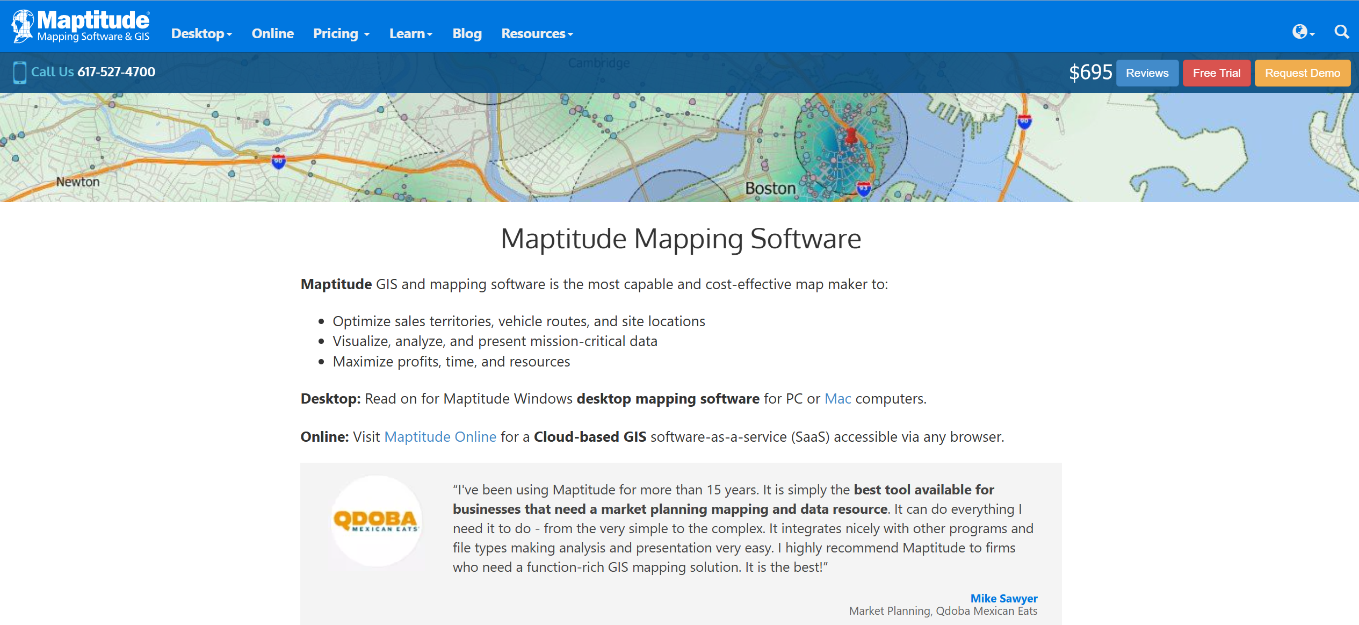Click the Qdoba Mexican Eats logo
Screen dimensions: 1359x625
(376, 521)
